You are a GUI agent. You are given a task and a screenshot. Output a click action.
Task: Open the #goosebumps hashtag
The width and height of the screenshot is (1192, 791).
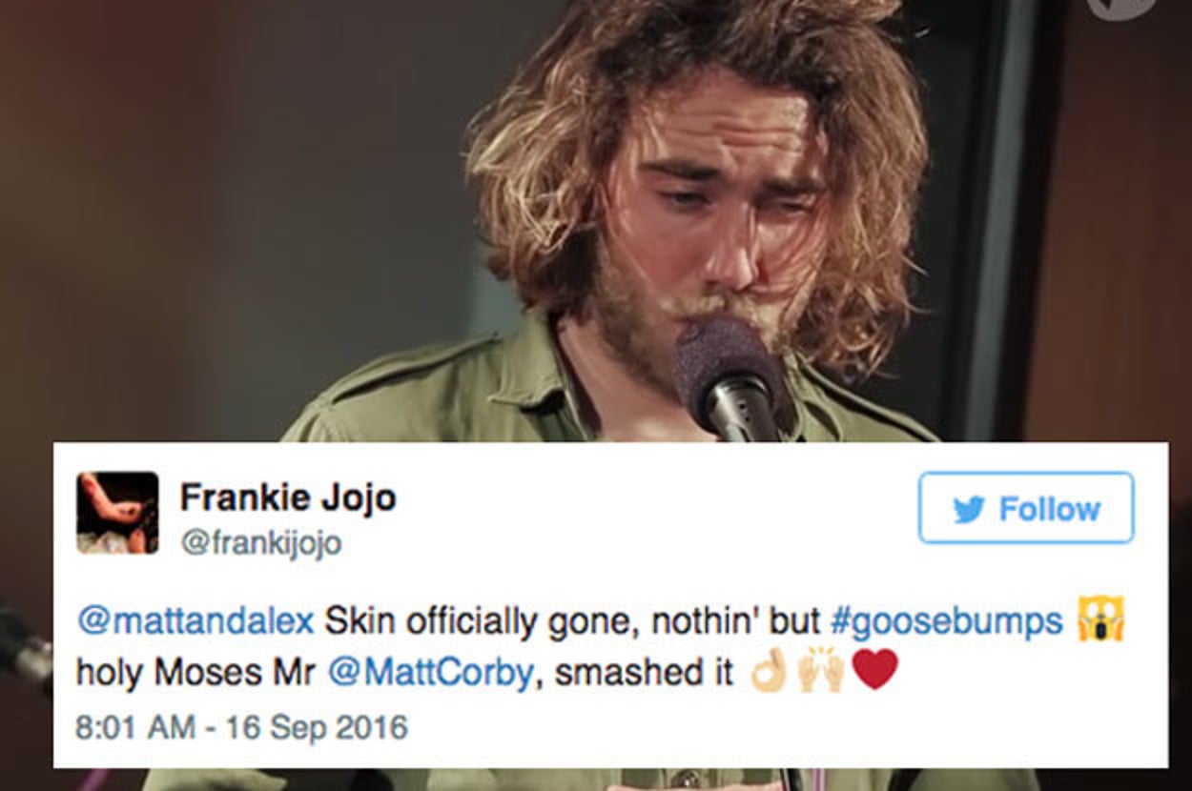(947, 621)
